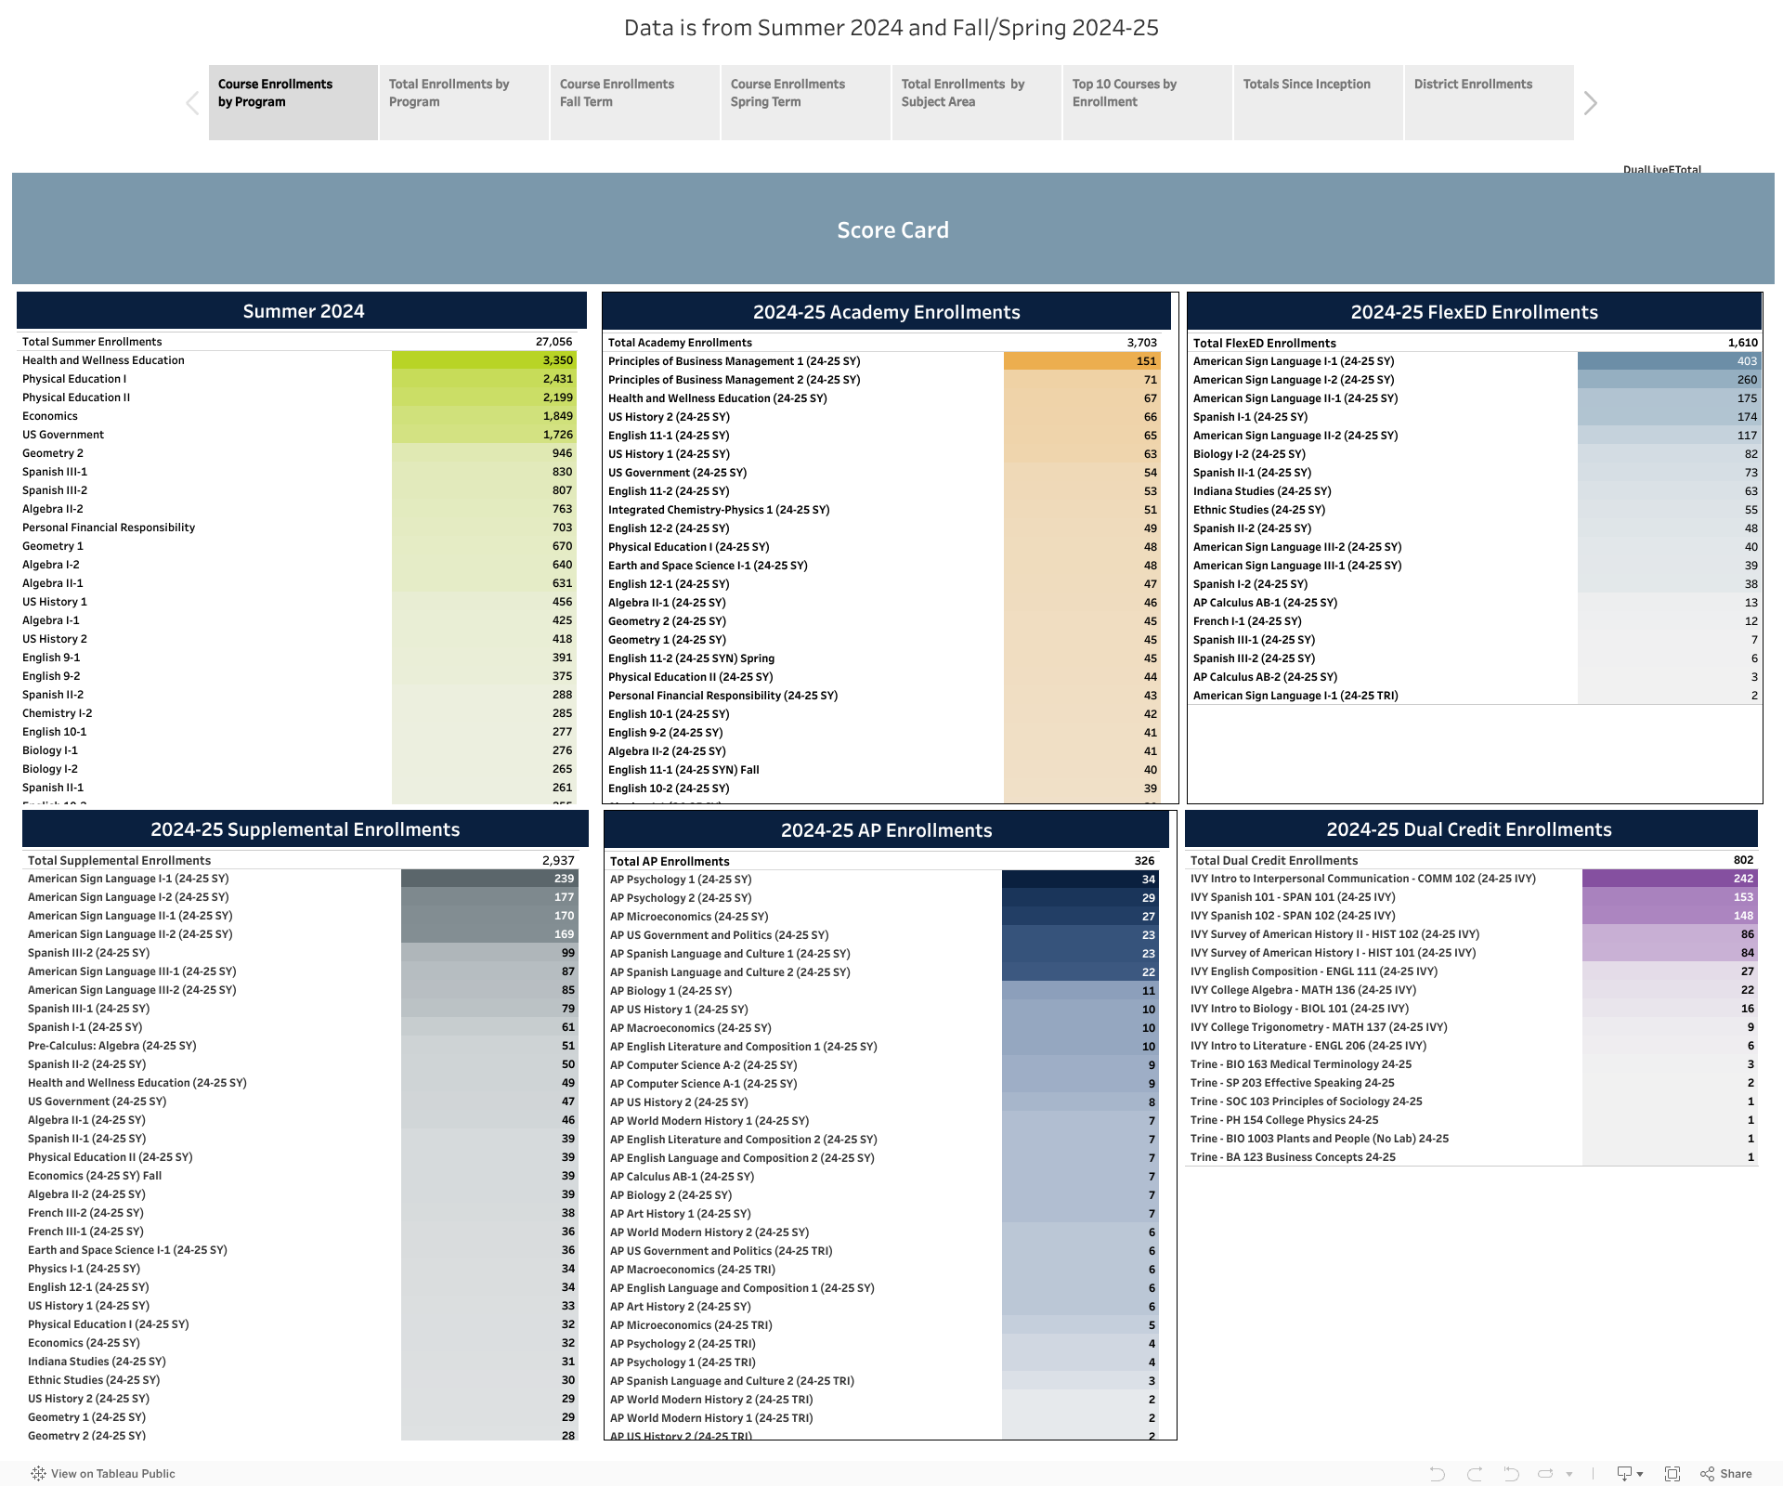The width and height of the screenshot is (1783, 1486).
Task: Click the Share button label
Action: point(1736,1473)
